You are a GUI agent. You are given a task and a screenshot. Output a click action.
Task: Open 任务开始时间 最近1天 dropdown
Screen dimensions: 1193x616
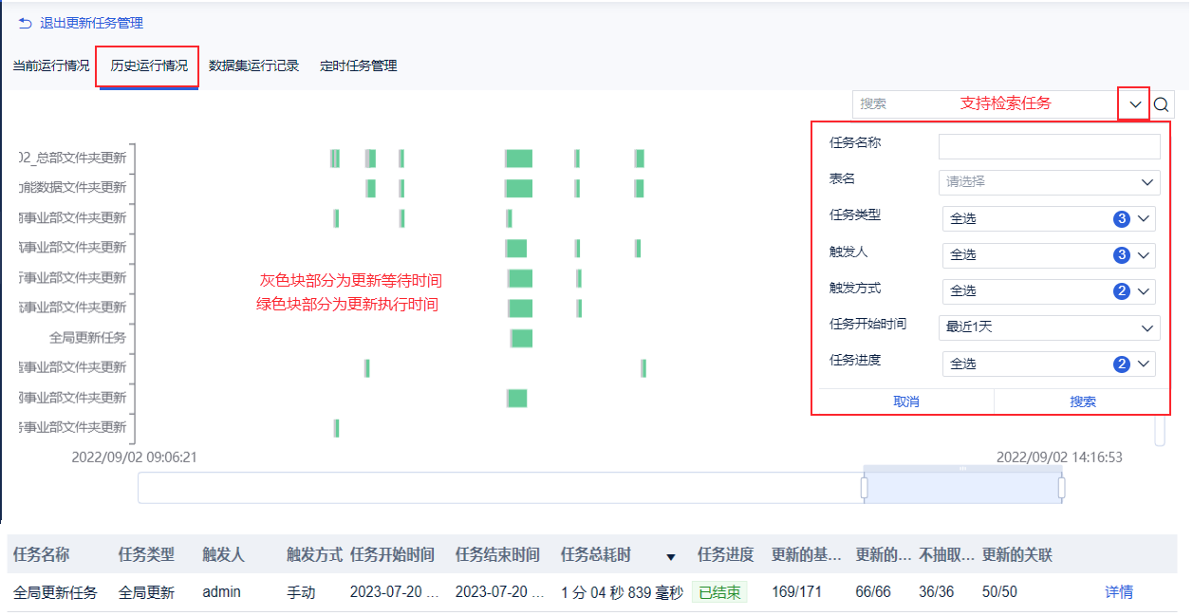pyautogui.click(x=1049, y=327)
